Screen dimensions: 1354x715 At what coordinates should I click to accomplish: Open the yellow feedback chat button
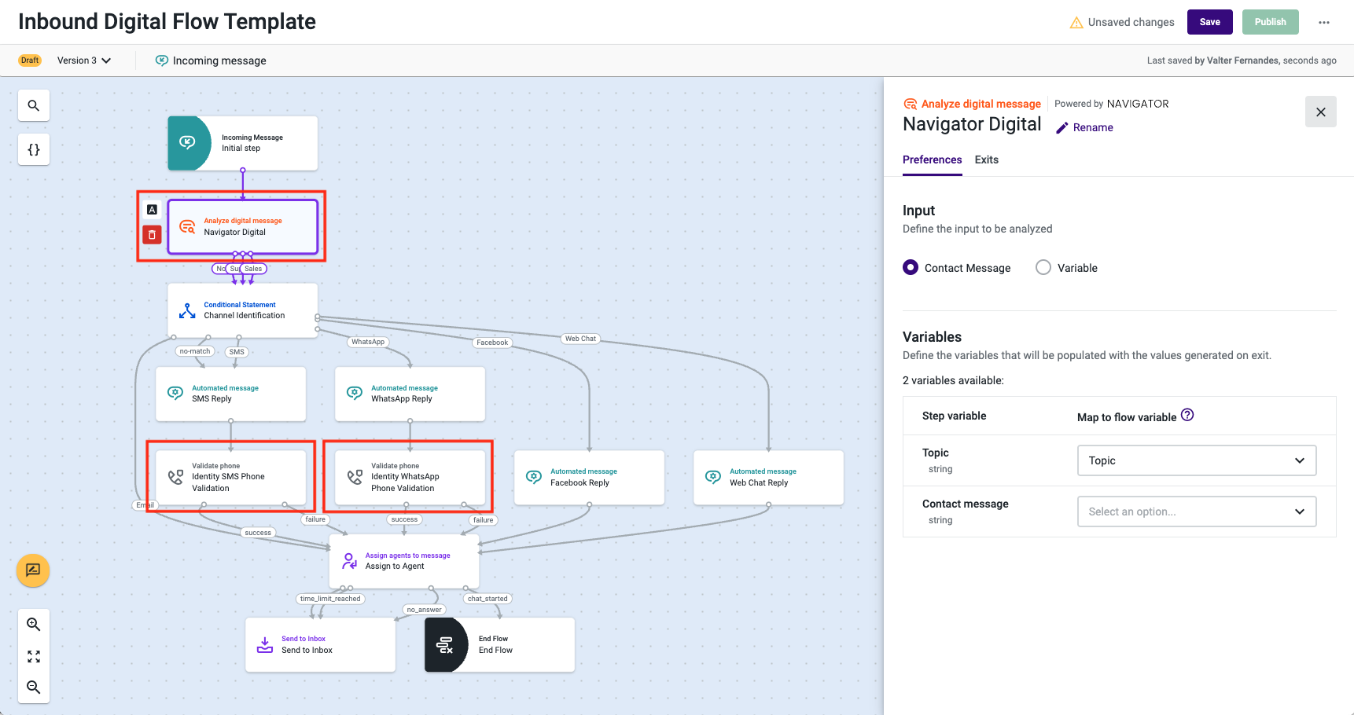click(x=33, y=570)
